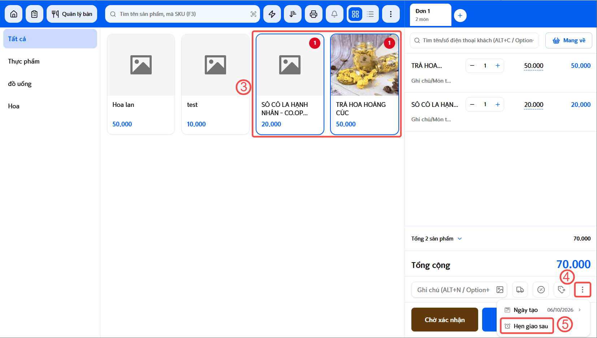Select TRÀ HOA HOÀNG CÚC product card
Image resolution: width=597 pixels, height=338 pixels.
[364, 84]
